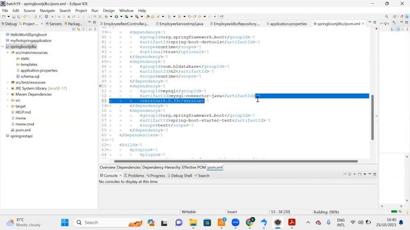The width and height of the screenshot is (410, 230).
Task: Close the springbootjdbc/pom.xml editor tab
Action: point(363,24)
